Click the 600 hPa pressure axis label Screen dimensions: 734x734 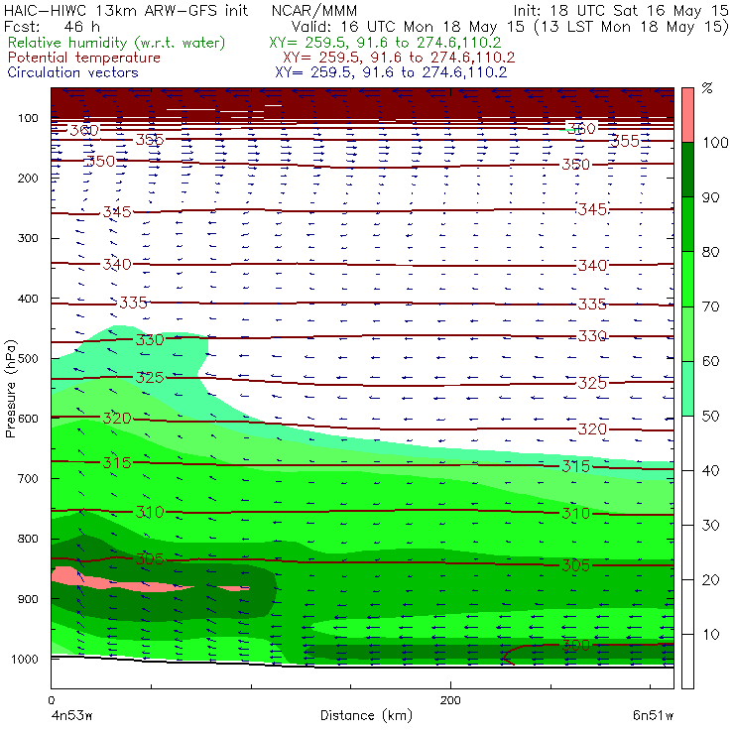point(28,419)
